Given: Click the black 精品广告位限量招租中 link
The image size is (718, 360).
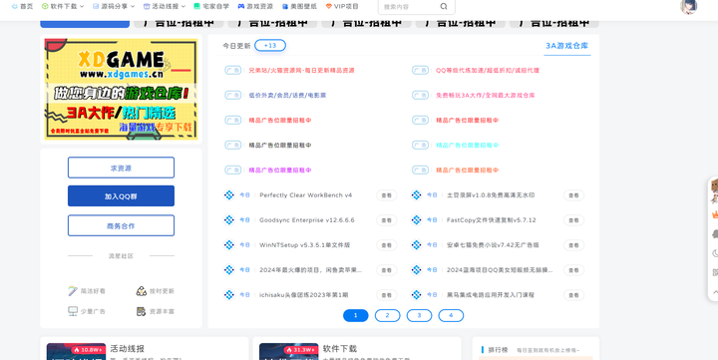Looking at the screenshot, I should coord(280,146).
